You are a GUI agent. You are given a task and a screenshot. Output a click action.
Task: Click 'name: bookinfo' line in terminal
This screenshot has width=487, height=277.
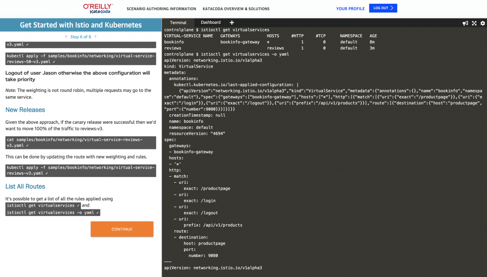tap(186, 121)
